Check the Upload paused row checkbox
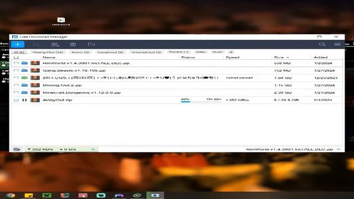The image size is (354, 199). coord(16,77)
